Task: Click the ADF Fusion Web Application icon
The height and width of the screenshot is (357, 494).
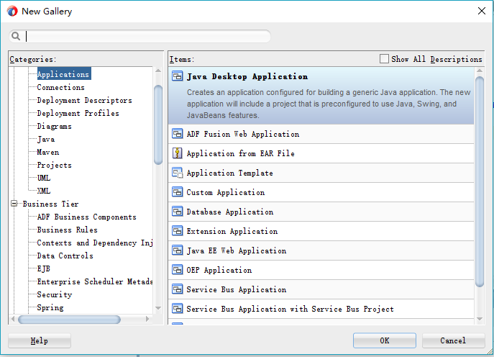Action: pos(178,134)
